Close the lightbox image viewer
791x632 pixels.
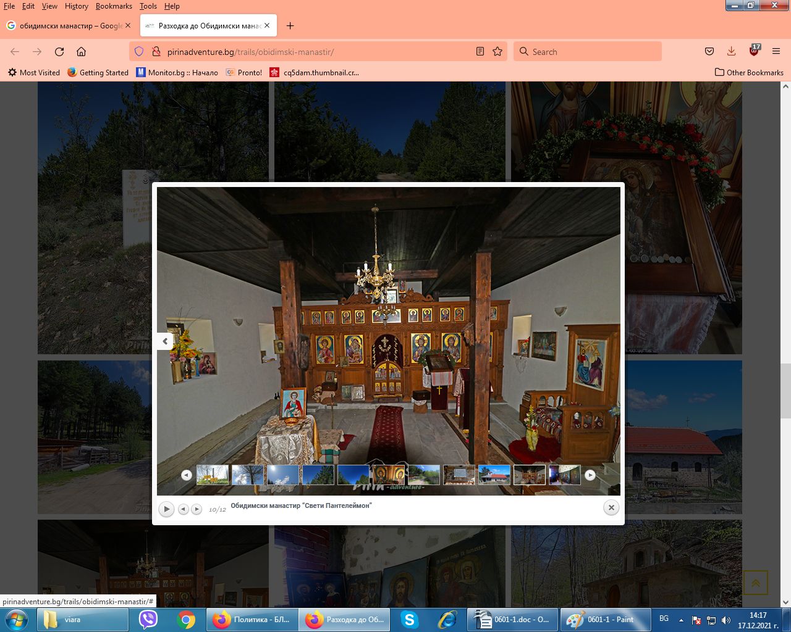coord(611,507)
